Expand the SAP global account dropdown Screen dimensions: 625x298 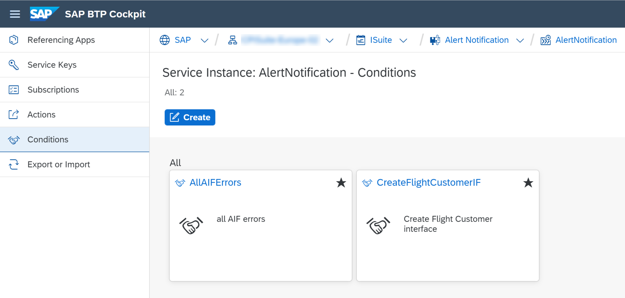204,40
